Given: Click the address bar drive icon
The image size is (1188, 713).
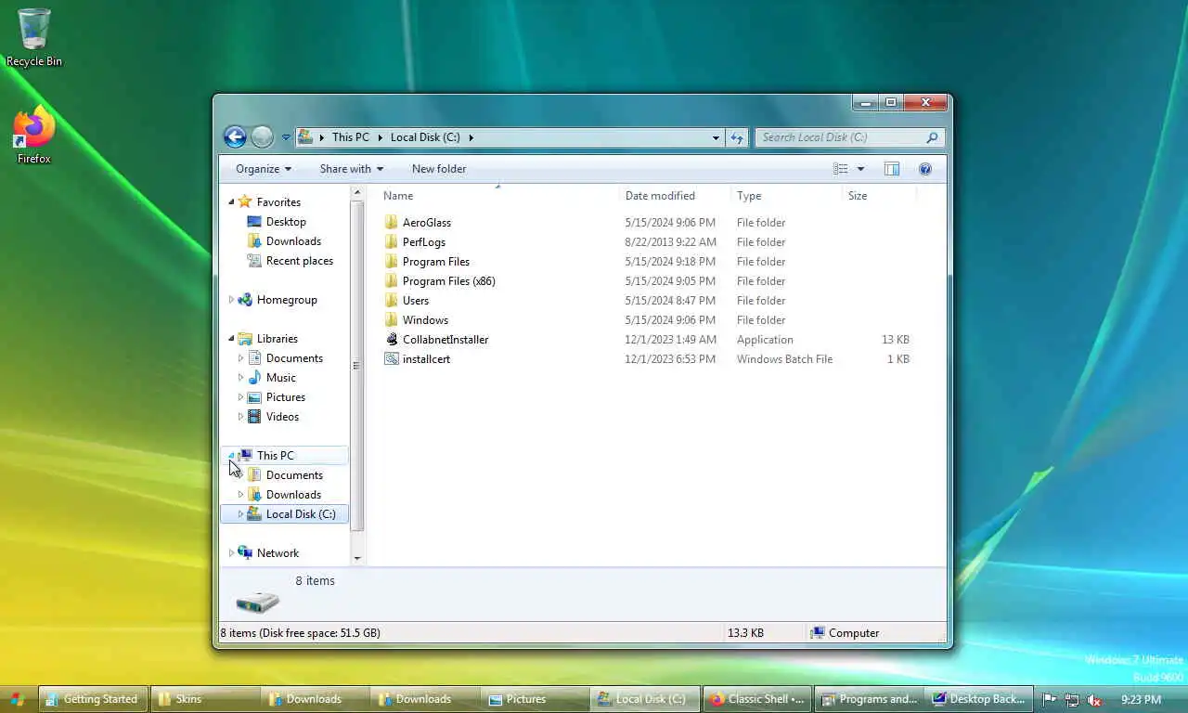Looking at the screenshot, I should pyautogui.click(x=305, y=137).
